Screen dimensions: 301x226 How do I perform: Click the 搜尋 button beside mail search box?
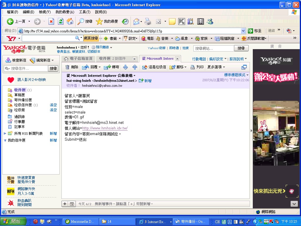click(x=53, y=68)
